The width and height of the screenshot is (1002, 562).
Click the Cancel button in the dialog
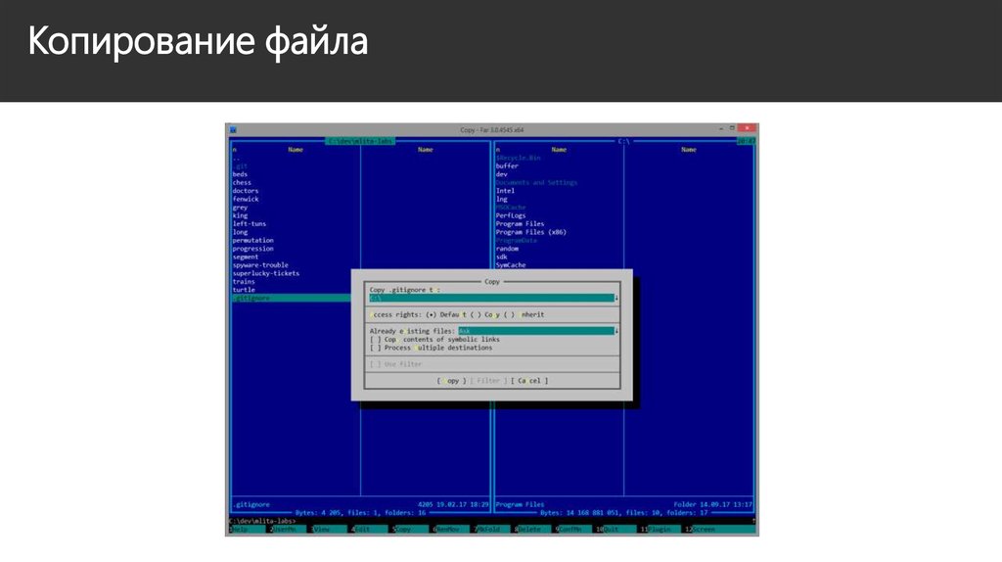click(529, 381)
